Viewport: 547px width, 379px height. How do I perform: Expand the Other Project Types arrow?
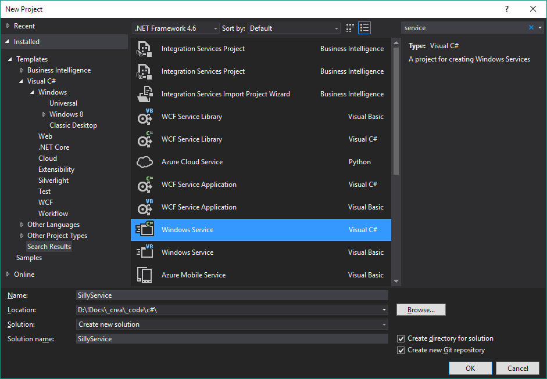point(22,236)
